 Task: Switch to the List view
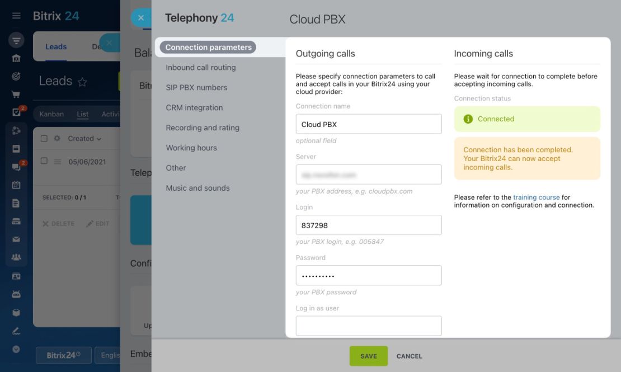[83, 114]
